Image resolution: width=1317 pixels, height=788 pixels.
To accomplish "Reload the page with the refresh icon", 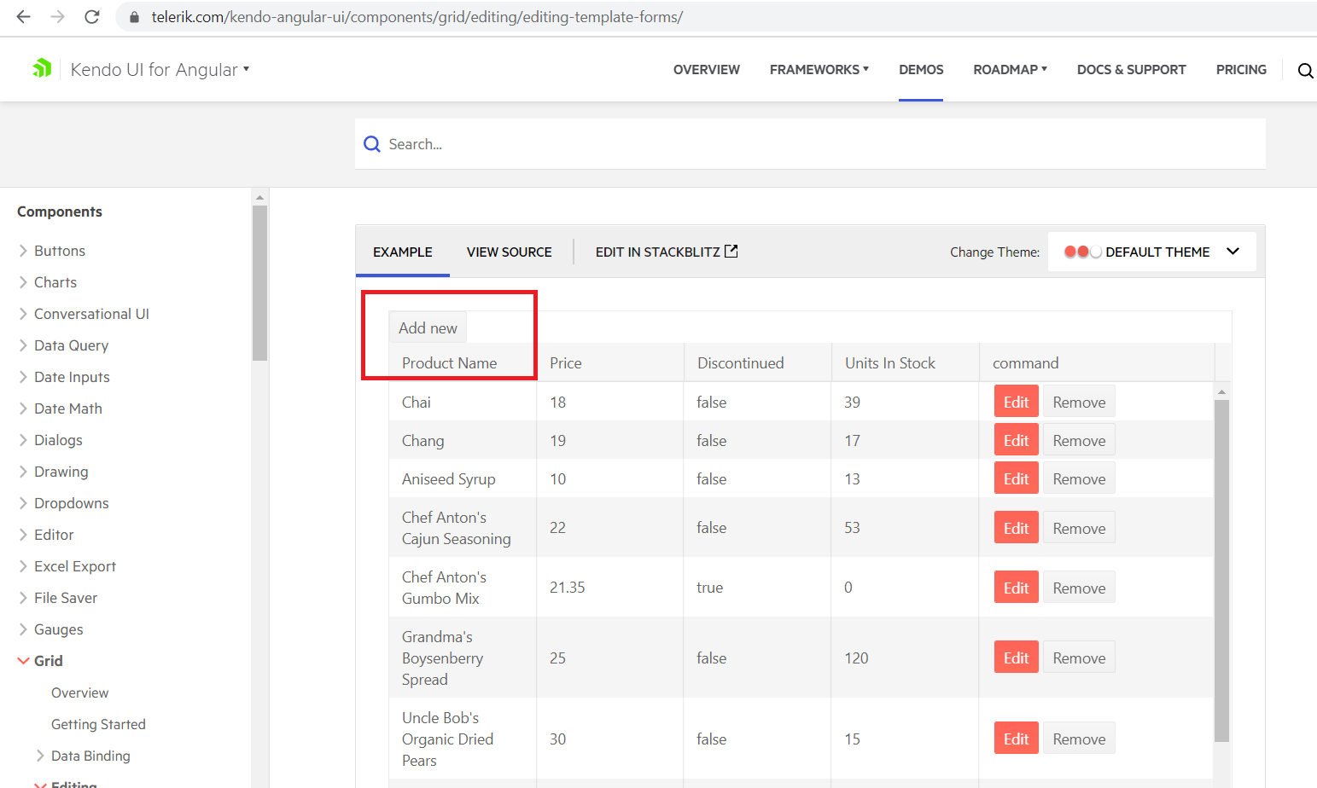I will [x=92, y=17].
